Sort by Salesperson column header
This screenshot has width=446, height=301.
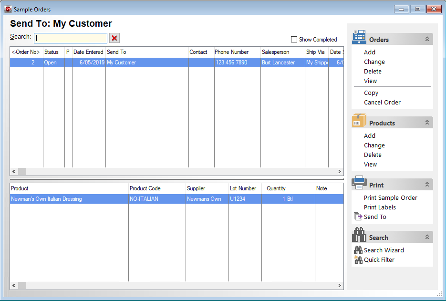point(283,52)
